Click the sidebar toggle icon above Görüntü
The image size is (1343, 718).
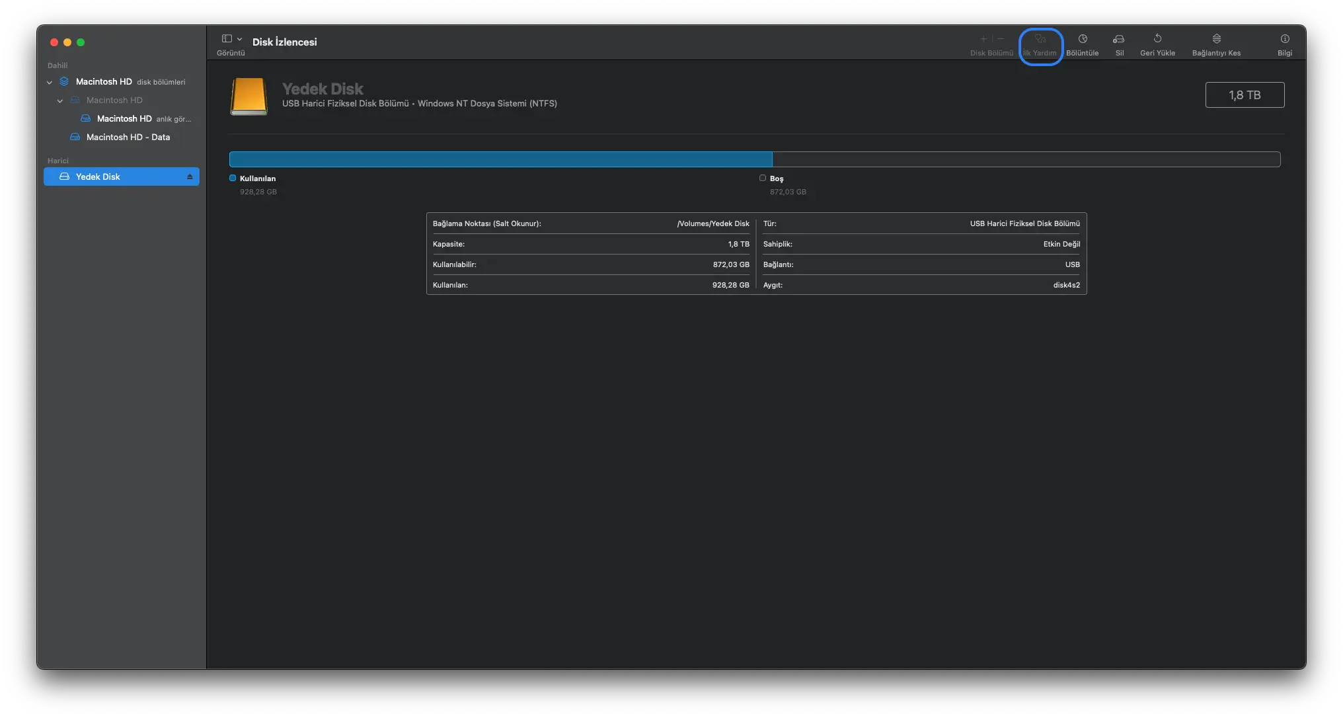(227, 39)
